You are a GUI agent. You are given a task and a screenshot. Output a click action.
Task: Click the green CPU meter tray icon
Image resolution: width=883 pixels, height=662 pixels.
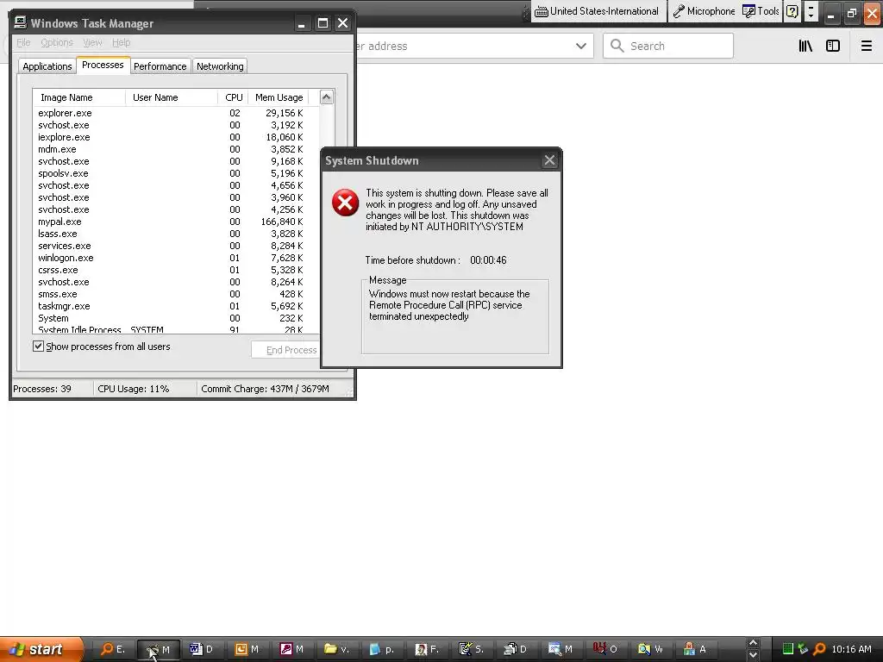[788, 649]
